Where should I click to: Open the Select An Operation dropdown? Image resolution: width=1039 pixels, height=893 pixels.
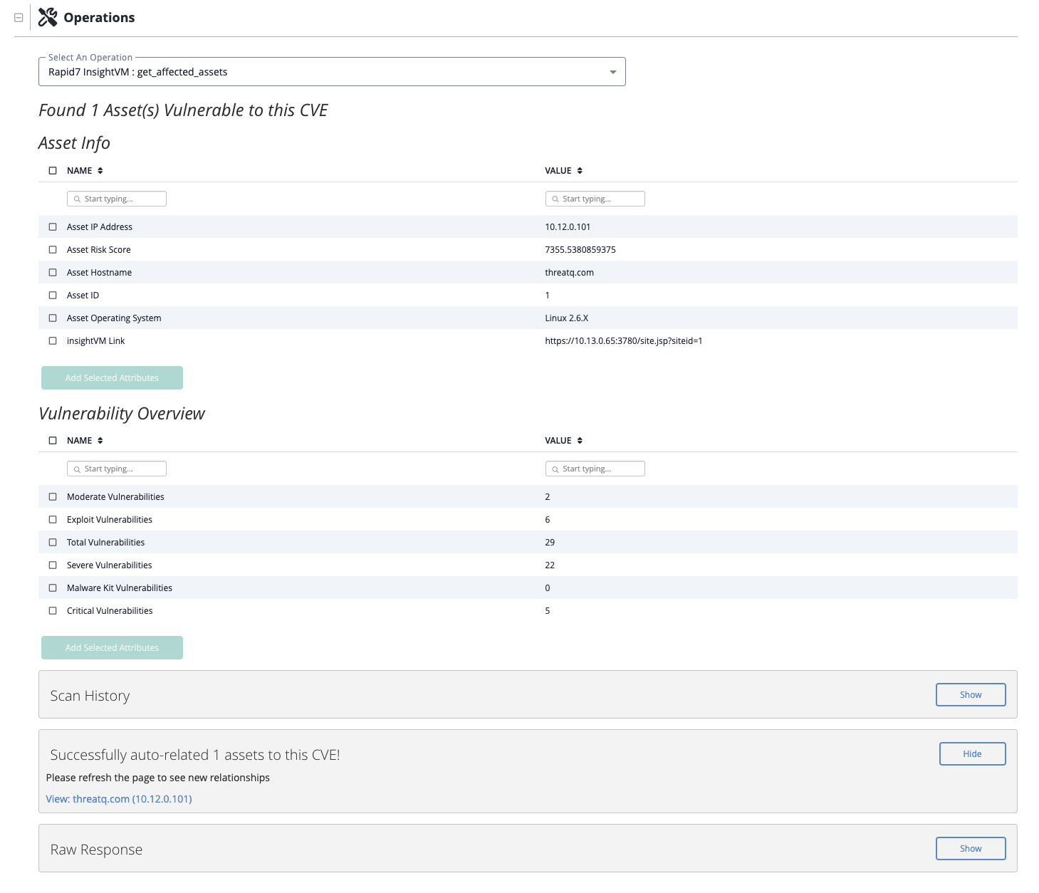point(332,72)
